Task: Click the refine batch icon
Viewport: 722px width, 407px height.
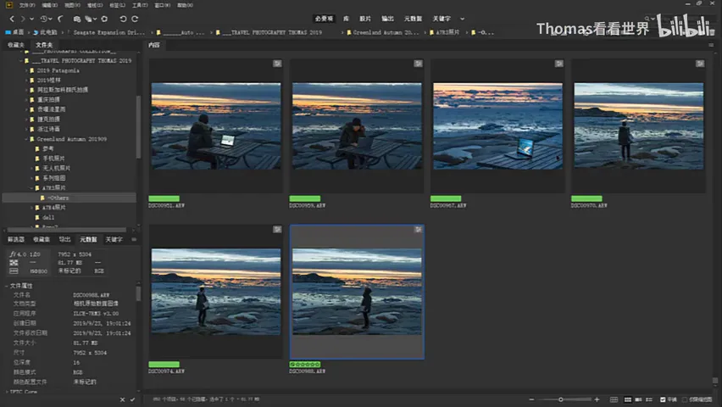Action: pyautogui.click(x=88, y=19)
